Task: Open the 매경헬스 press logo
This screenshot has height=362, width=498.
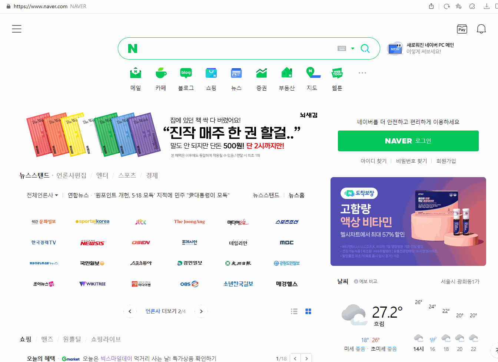Action: point(287,284)
